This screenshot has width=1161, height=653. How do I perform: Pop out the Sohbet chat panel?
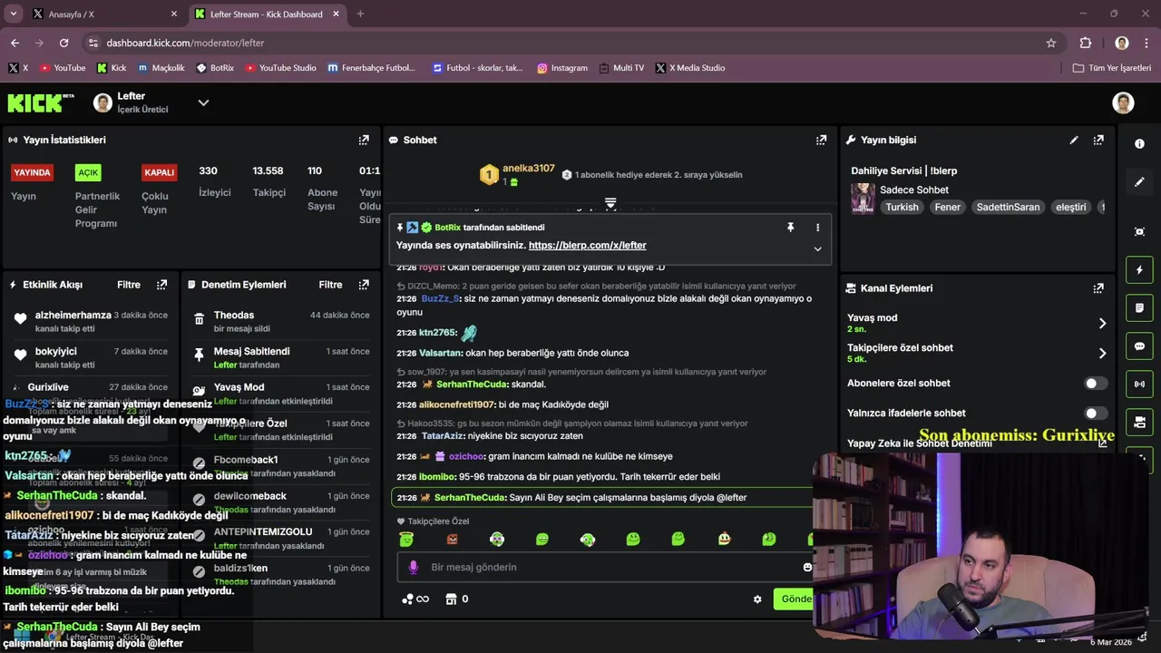click(821, 140)
